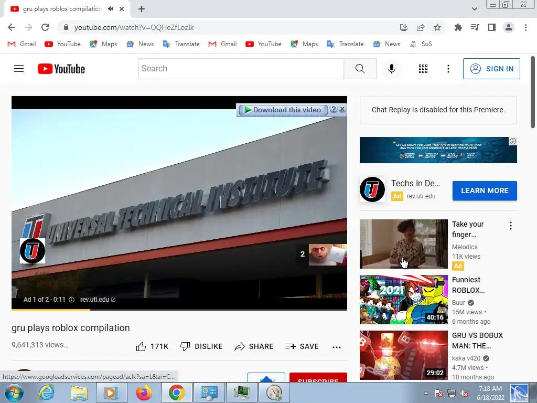Launch Internet Explorer from taskbar

[46, 393]
